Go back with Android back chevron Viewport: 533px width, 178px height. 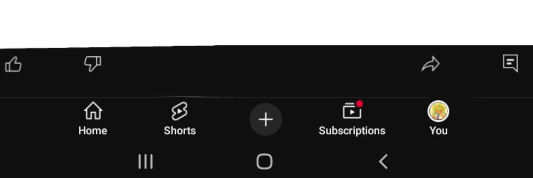click(x=384, y=162)
